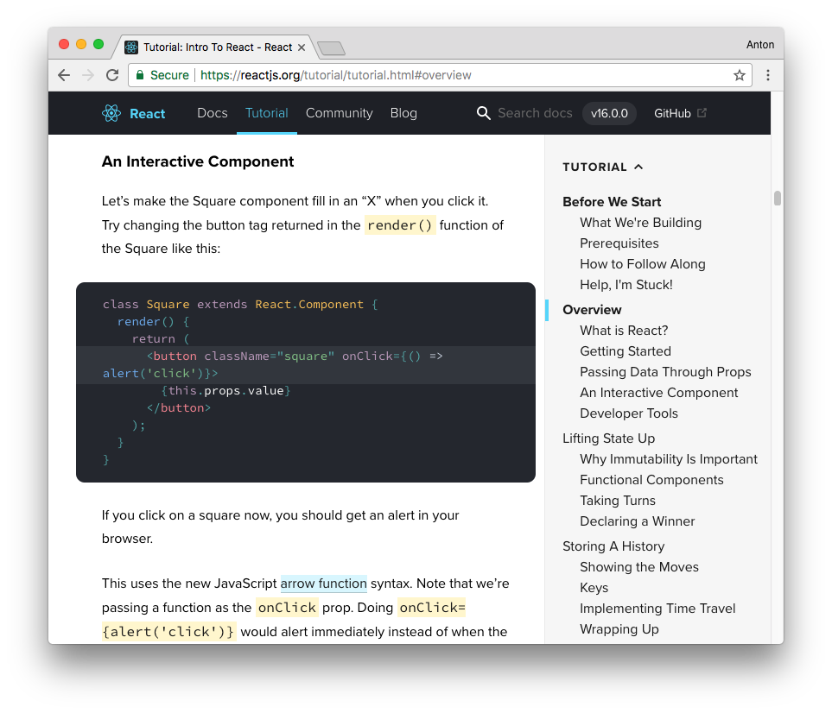
Task: Open the Tutorial nav item
Action: tap(266, 113)
